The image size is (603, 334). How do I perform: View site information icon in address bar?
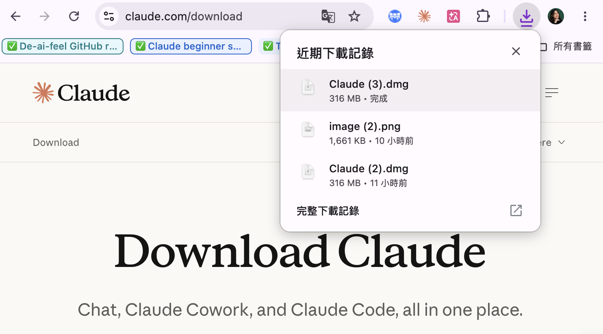pos(108,16)
